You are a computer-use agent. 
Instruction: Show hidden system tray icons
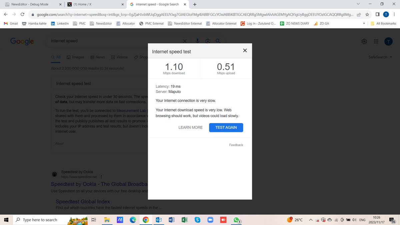point(310,220)
